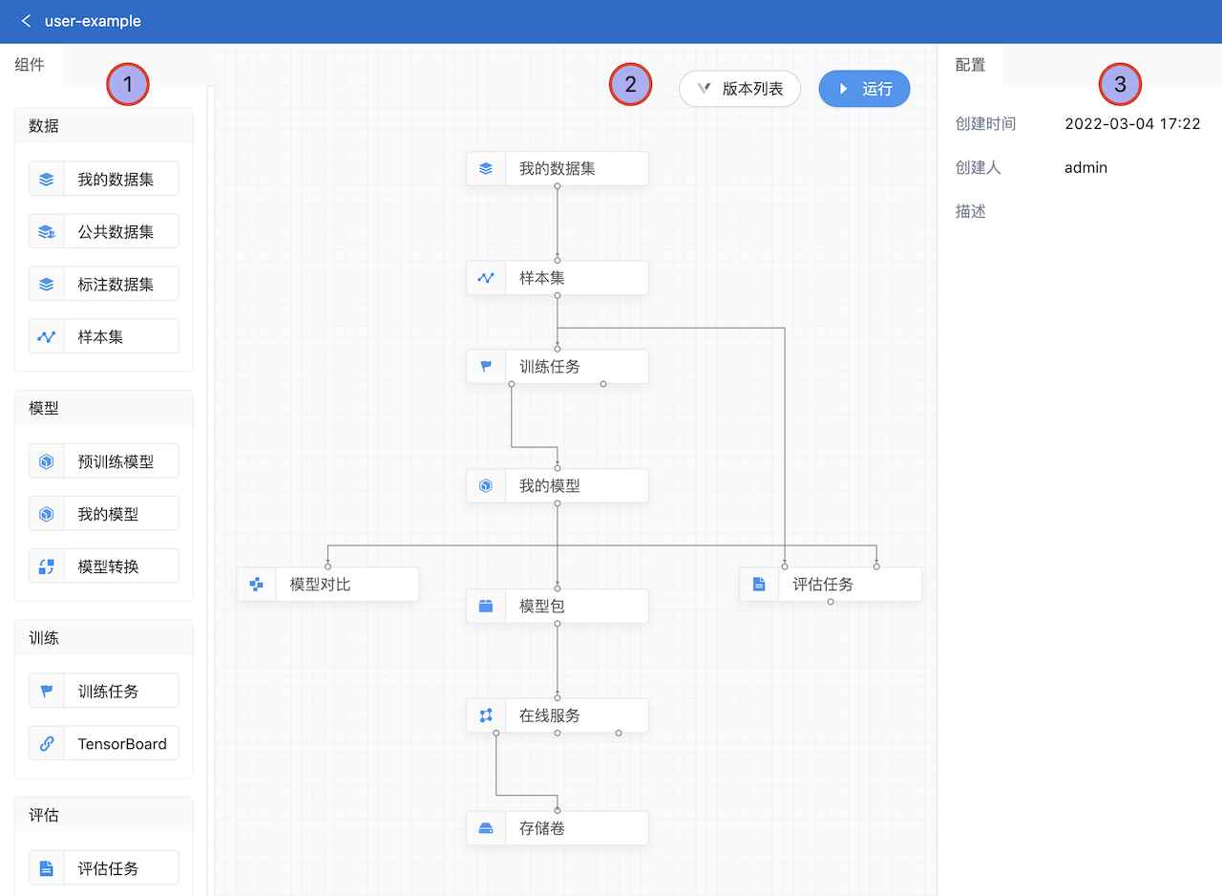Click the 数据 section header

(104, 125)
